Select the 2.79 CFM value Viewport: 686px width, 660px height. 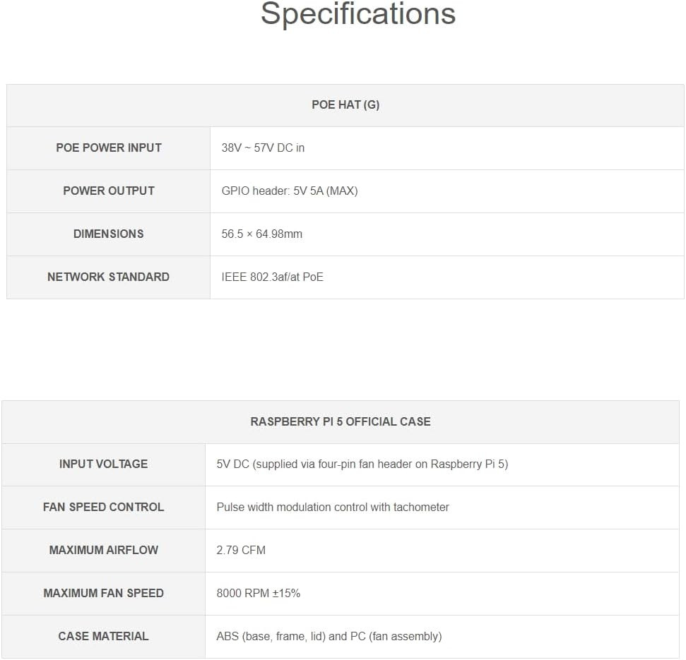tap(241, 550)
